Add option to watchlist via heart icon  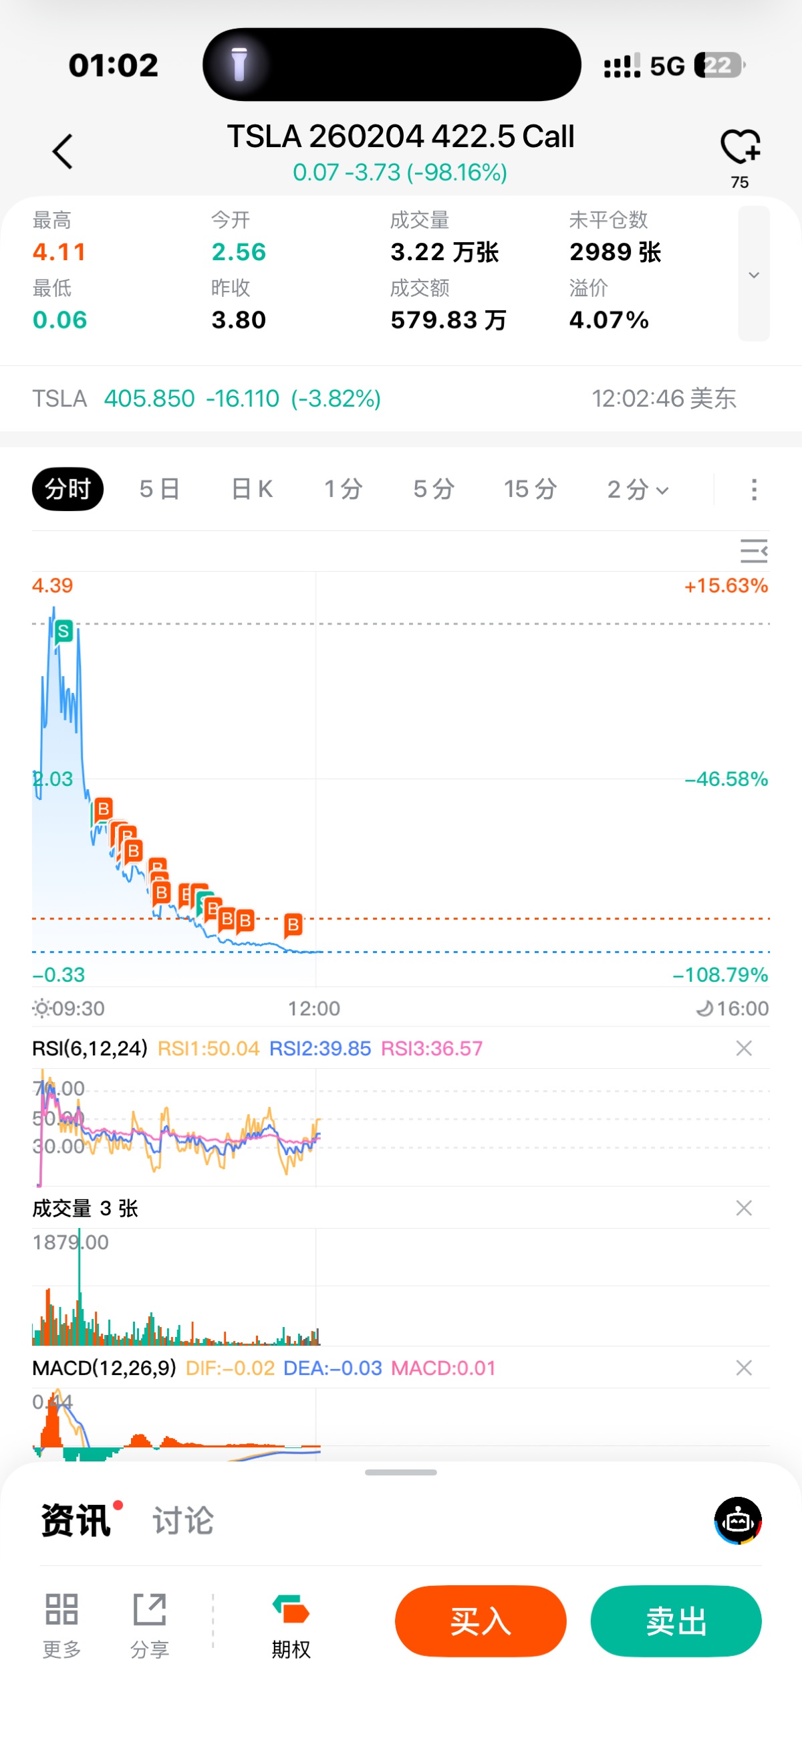pos(740,146)
